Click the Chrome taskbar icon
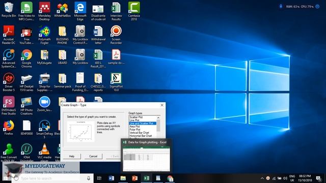 [170, 178]
